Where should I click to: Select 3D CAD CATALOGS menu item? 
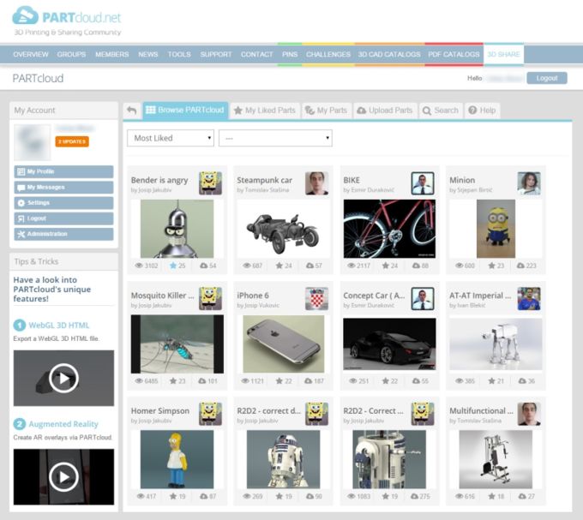coord(389,54)
